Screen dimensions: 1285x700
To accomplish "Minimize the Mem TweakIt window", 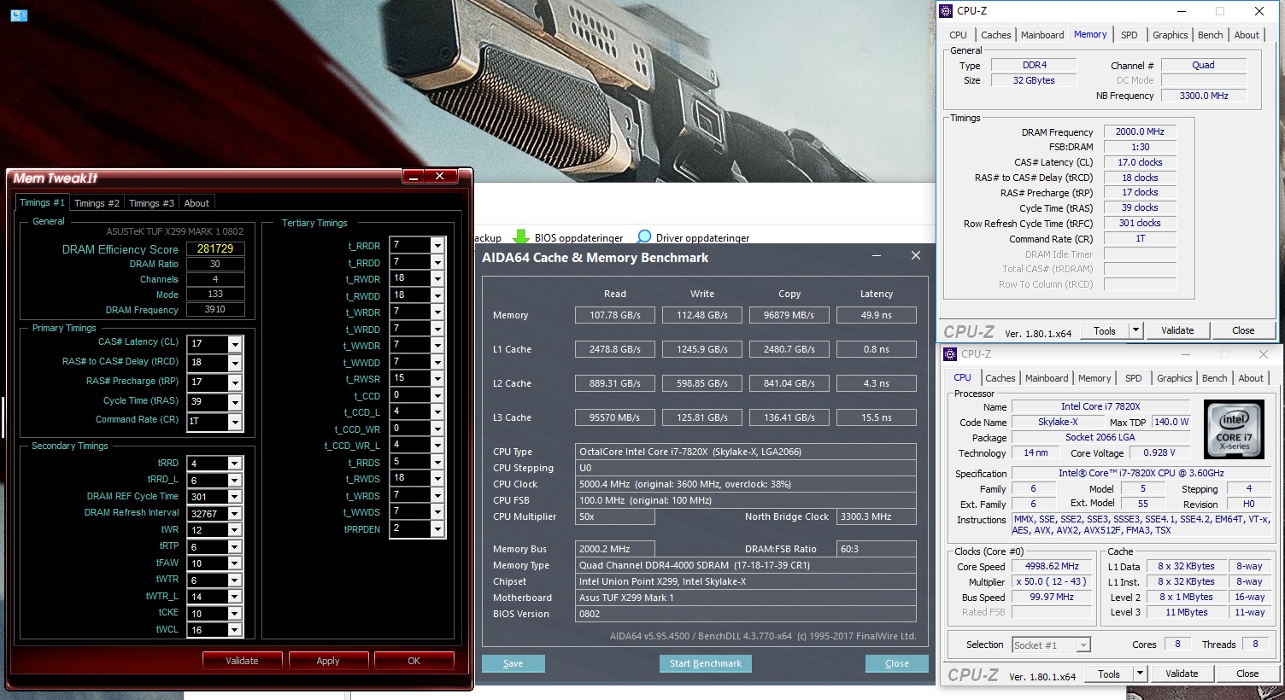I will (414, 177).
